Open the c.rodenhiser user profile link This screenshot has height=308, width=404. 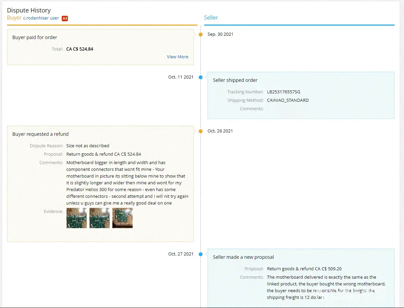click(x=41, y=18)
